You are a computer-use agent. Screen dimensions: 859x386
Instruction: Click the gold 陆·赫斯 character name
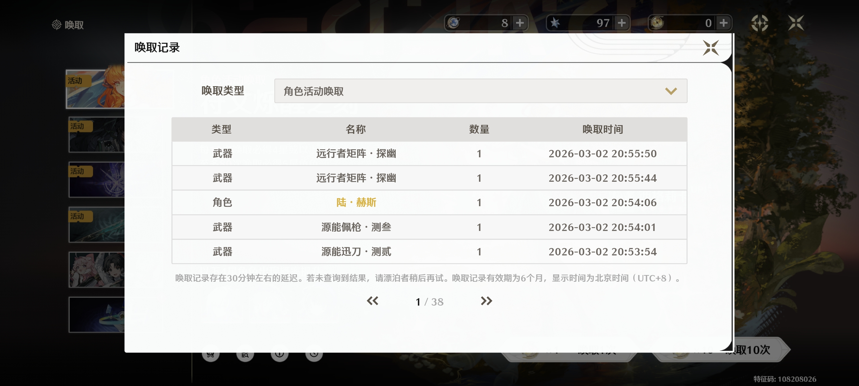356,202
